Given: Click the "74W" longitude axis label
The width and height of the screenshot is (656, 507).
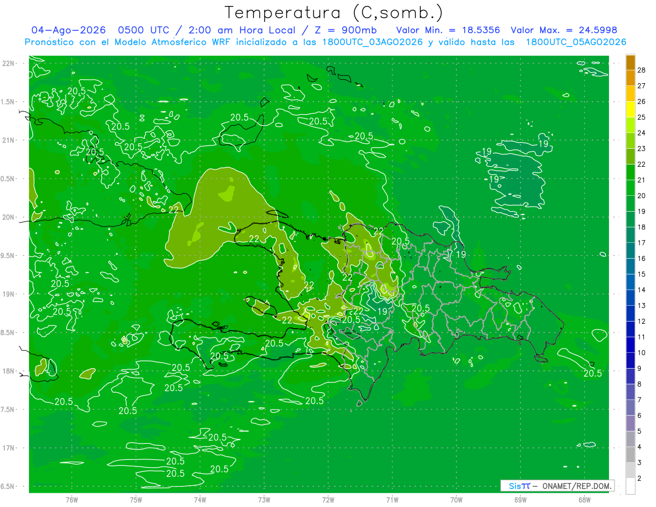Looking at the screenshot, I should tap(200, 499).
